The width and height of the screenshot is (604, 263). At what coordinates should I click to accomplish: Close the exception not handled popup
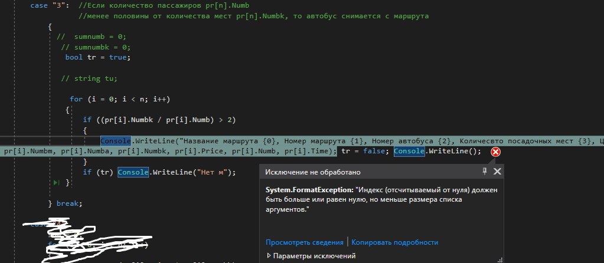pyautogui.click(x=497, y=172)
